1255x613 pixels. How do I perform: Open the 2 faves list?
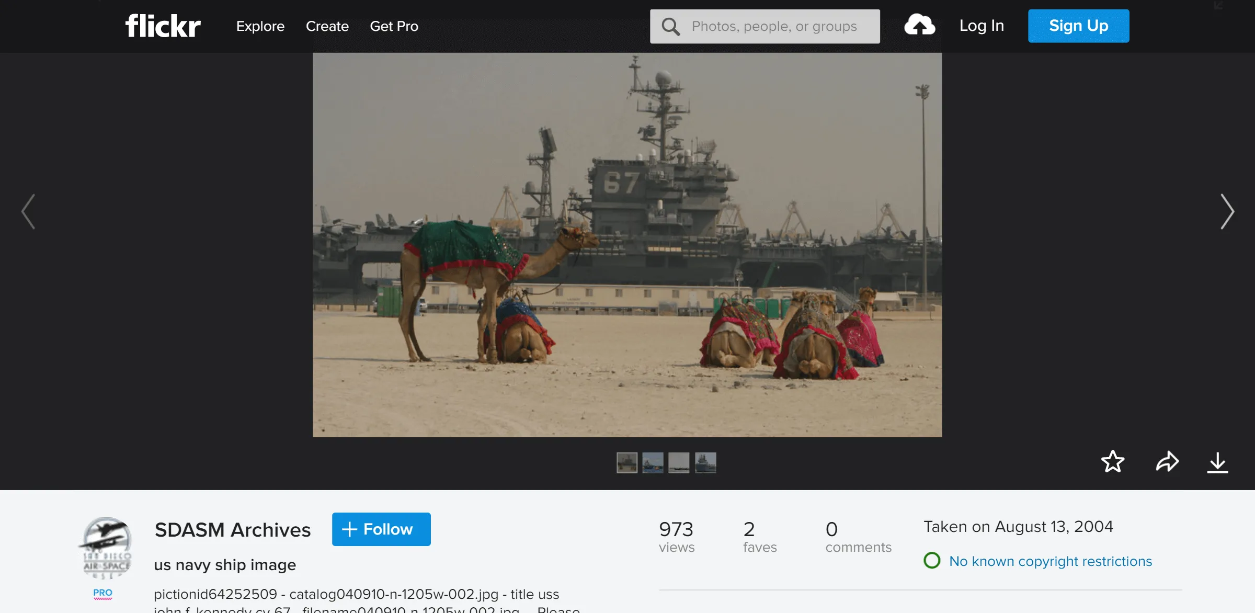pyautogui.click(x=760, y=536)
